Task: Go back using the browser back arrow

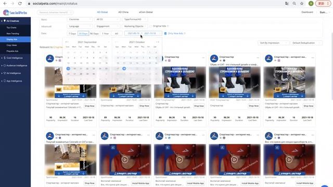Action: click(5, 4)
